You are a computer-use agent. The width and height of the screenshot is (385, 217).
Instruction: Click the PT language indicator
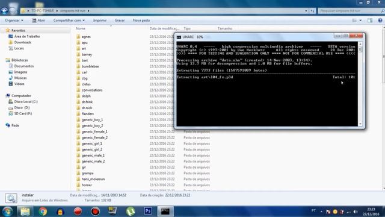tap(313, 211)
